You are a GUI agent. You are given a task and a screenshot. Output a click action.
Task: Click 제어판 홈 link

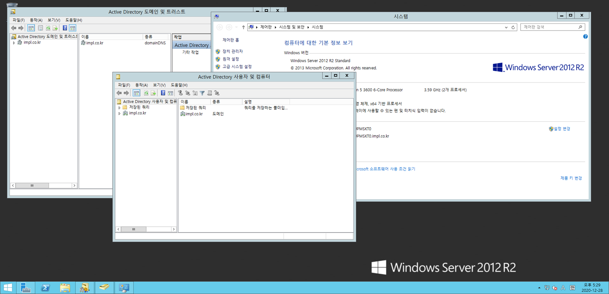pyautogui.click(x=231, y=40)
